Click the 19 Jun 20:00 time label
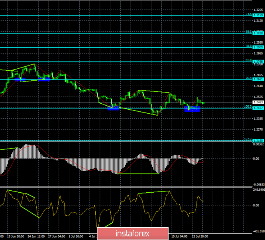Image resolution: width=265 pixels, height=240 pixels. 16,236
